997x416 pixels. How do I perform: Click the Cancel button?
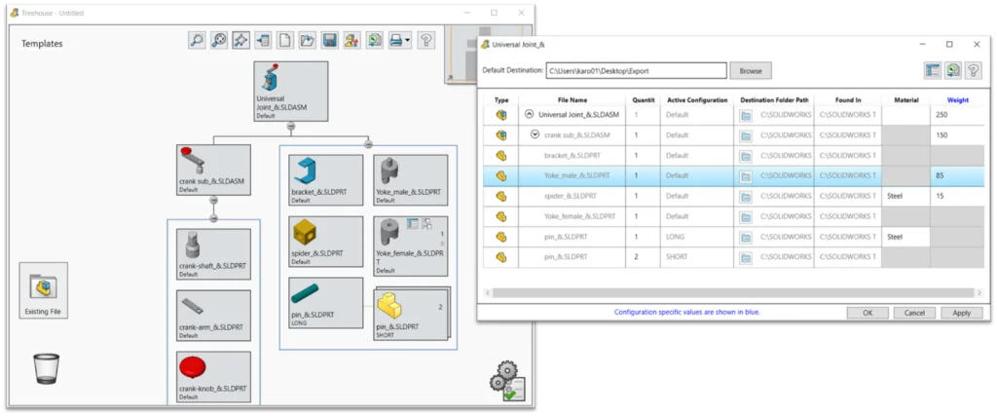(x=914, y=313)
